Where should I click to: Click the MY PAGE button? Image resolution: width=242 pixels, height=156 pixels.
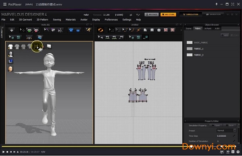coord(152,14)
